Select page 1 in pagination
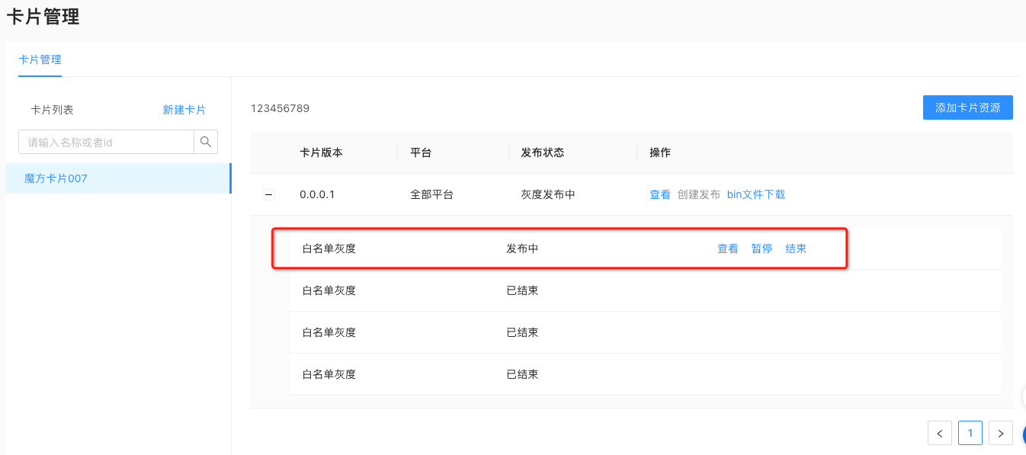Image resolution: width=1026 pixels, height=455 pixels. coord(970,433)
